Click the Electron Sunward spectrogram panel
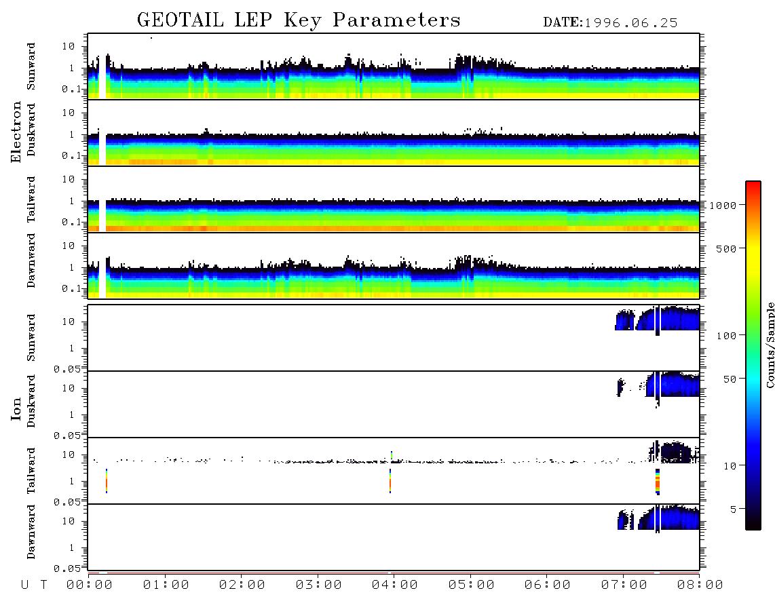775x597 pixels. pos(394,66)
